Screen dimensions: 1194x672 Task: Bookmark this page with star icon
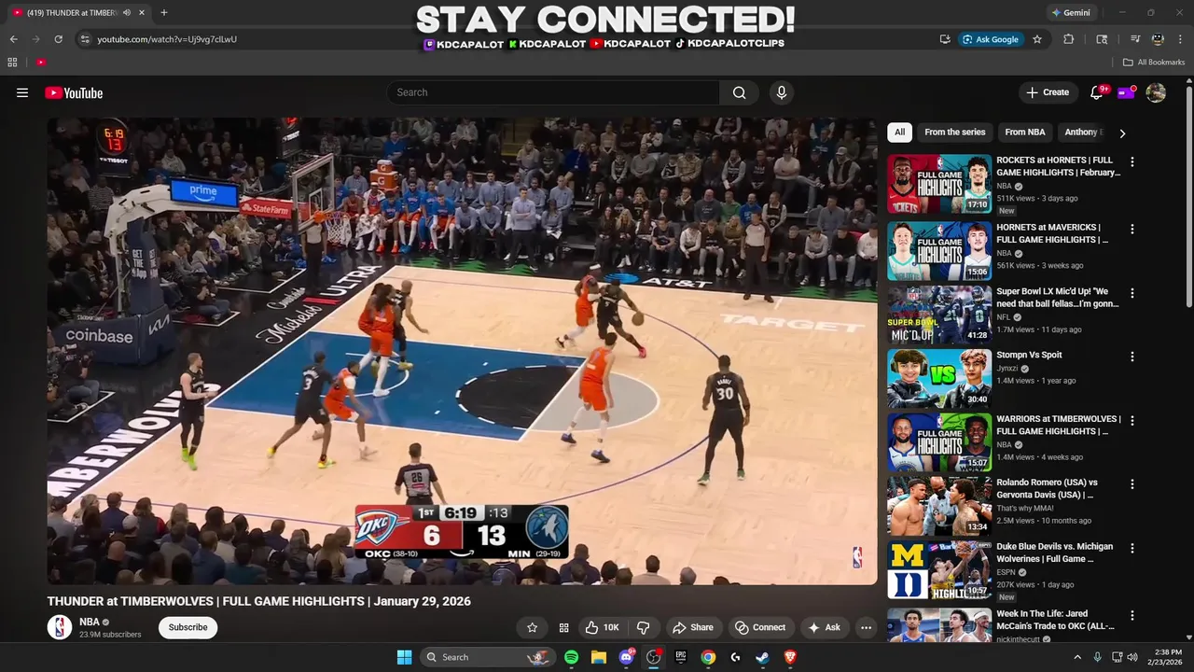[x=1037, y=39]
